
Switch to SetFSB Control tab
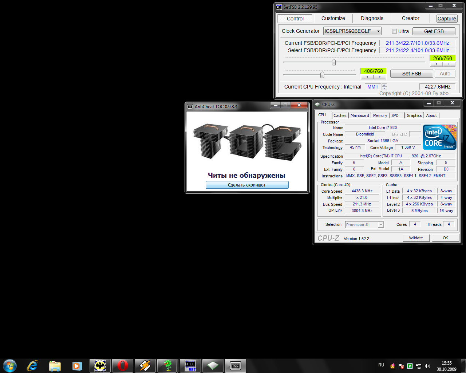coord(295,19)
